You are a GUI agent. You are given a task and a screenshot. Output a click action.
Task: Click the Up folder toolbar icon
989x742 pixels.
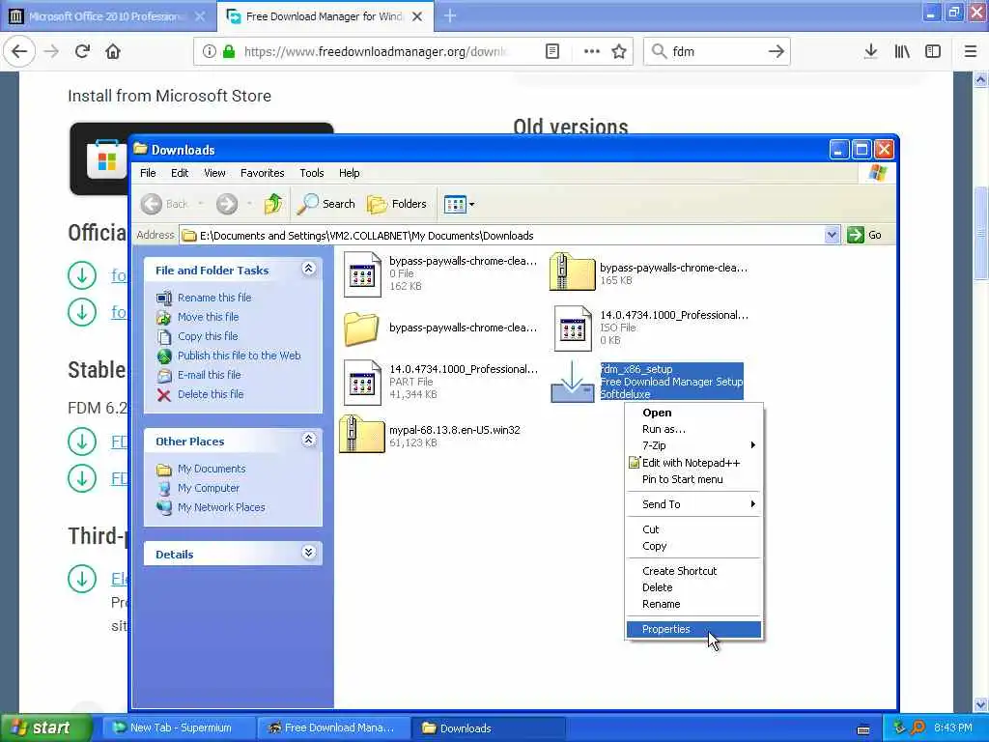click(273, 204)
